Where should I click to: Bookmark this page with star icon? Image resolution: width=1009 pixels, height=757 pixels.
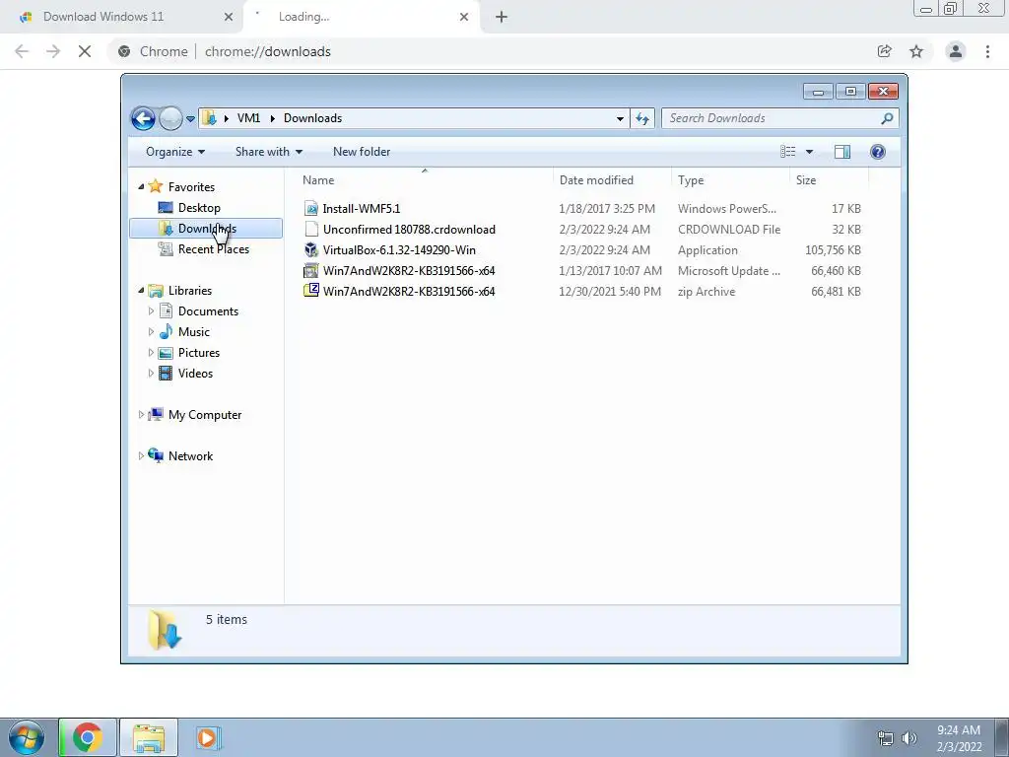[x=916, y=51]
